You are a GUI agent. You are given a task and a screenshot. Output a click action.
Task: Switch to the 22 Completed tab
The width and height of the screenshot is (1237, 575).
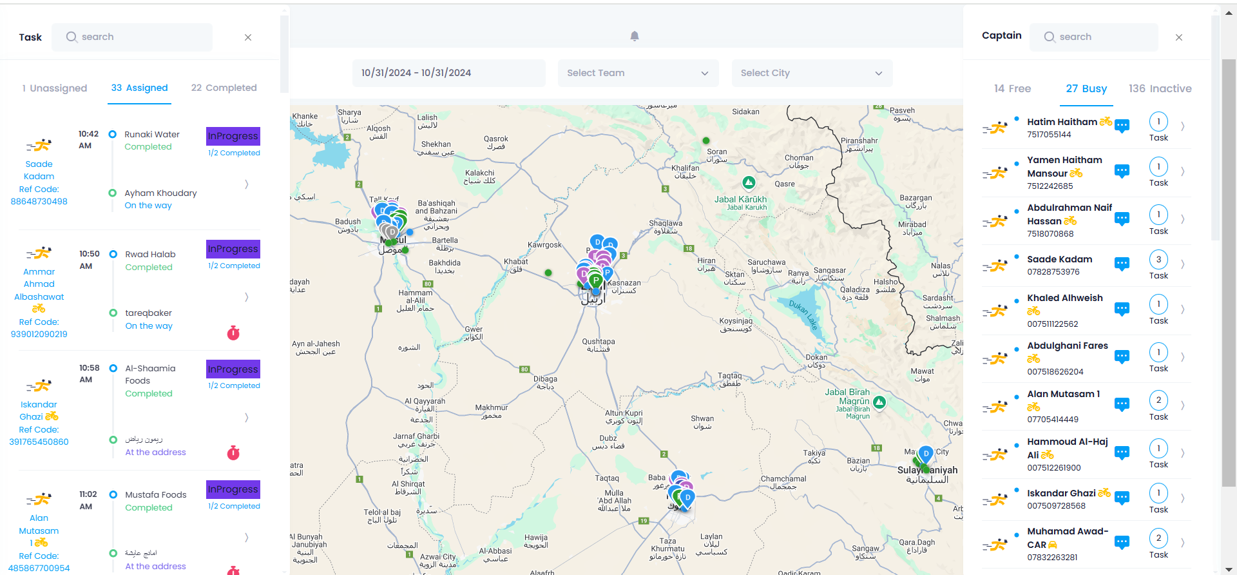point(224,88)
